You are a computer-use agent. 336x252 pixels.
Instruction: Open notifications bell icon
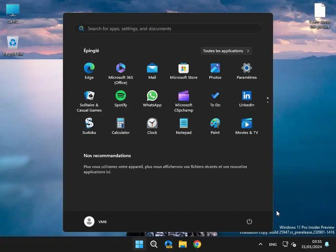(327, 244)
